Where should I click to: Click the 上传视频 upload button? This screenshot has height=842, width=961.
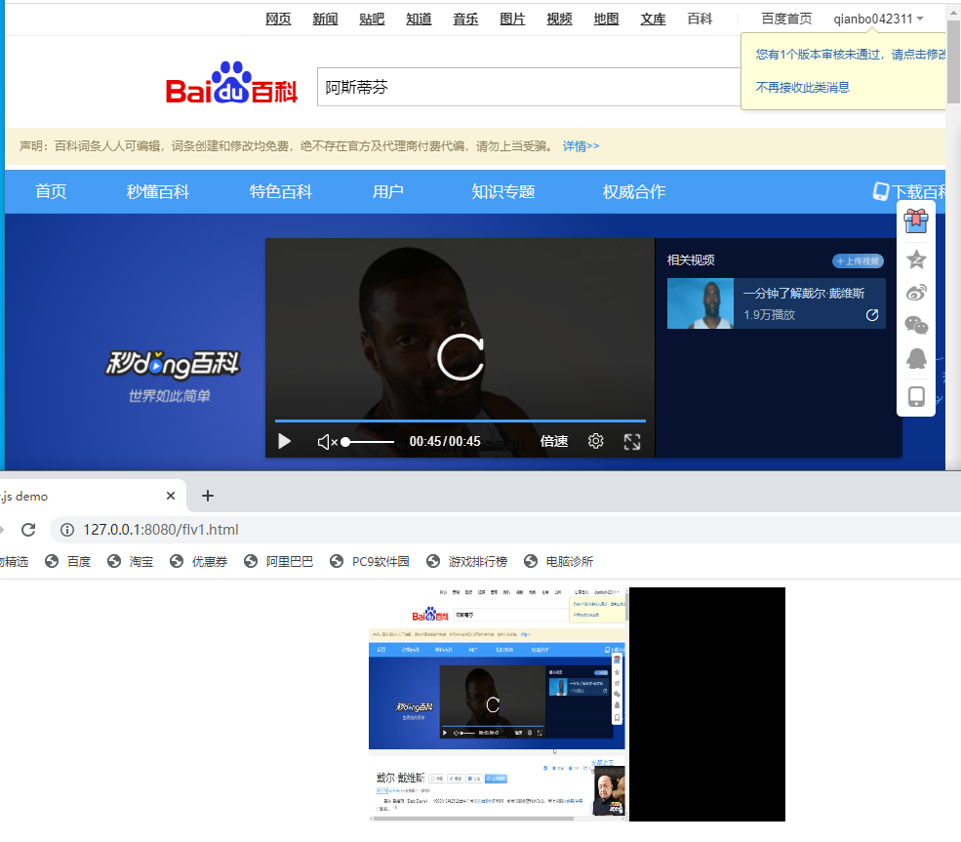(x=858, y=261)
